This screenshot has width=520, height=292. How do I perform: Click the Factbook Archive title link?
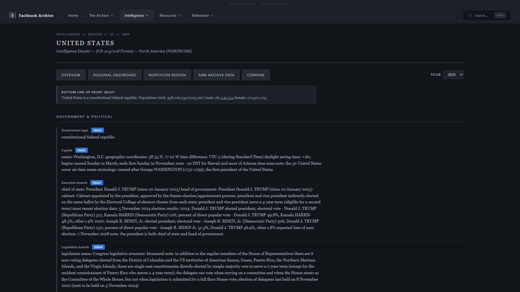coord(36,16)
